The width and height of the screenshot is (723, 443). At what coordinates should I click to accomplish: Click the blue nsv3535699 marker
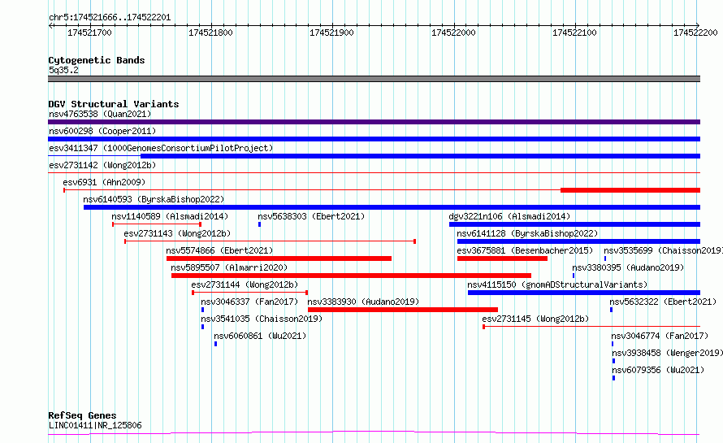(605, 258)
